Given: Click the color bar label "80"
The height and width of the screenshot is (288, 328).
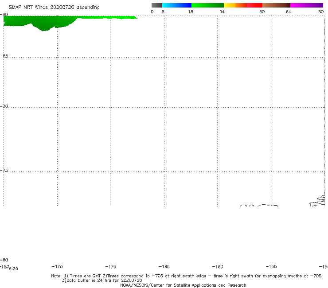Looking at the screenshot, I should [321, 12].
